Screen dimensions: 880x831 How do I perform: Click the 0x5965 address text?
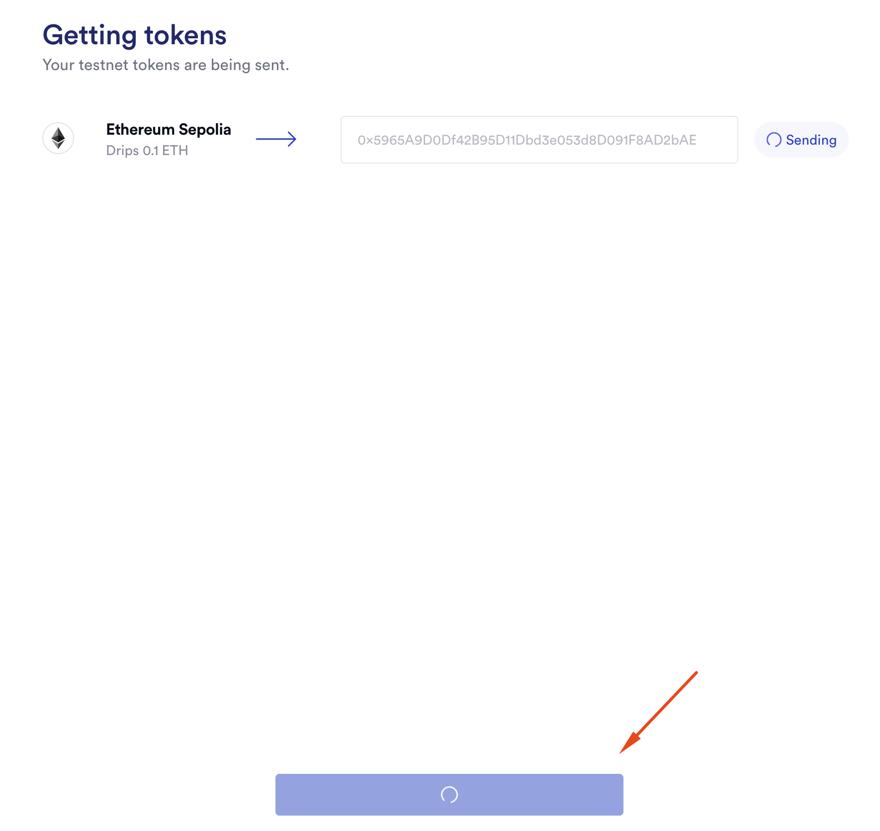pos(527,140)
